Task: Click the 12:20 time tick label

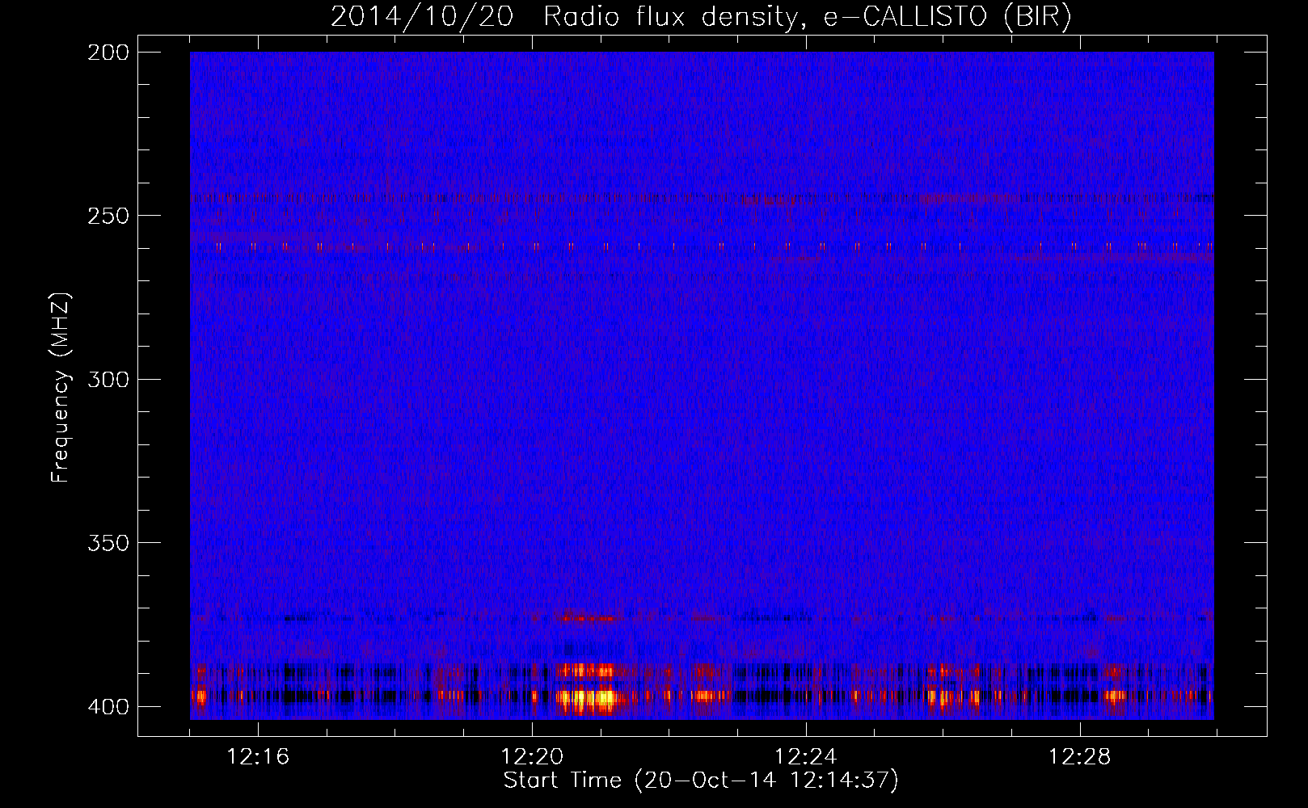Action: [532, 757]
